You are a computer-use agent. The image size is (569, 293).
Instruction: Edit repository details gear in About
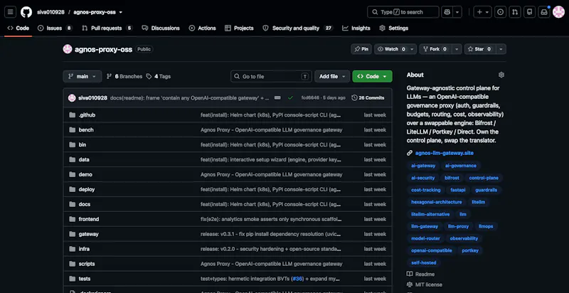click(501, 75)
